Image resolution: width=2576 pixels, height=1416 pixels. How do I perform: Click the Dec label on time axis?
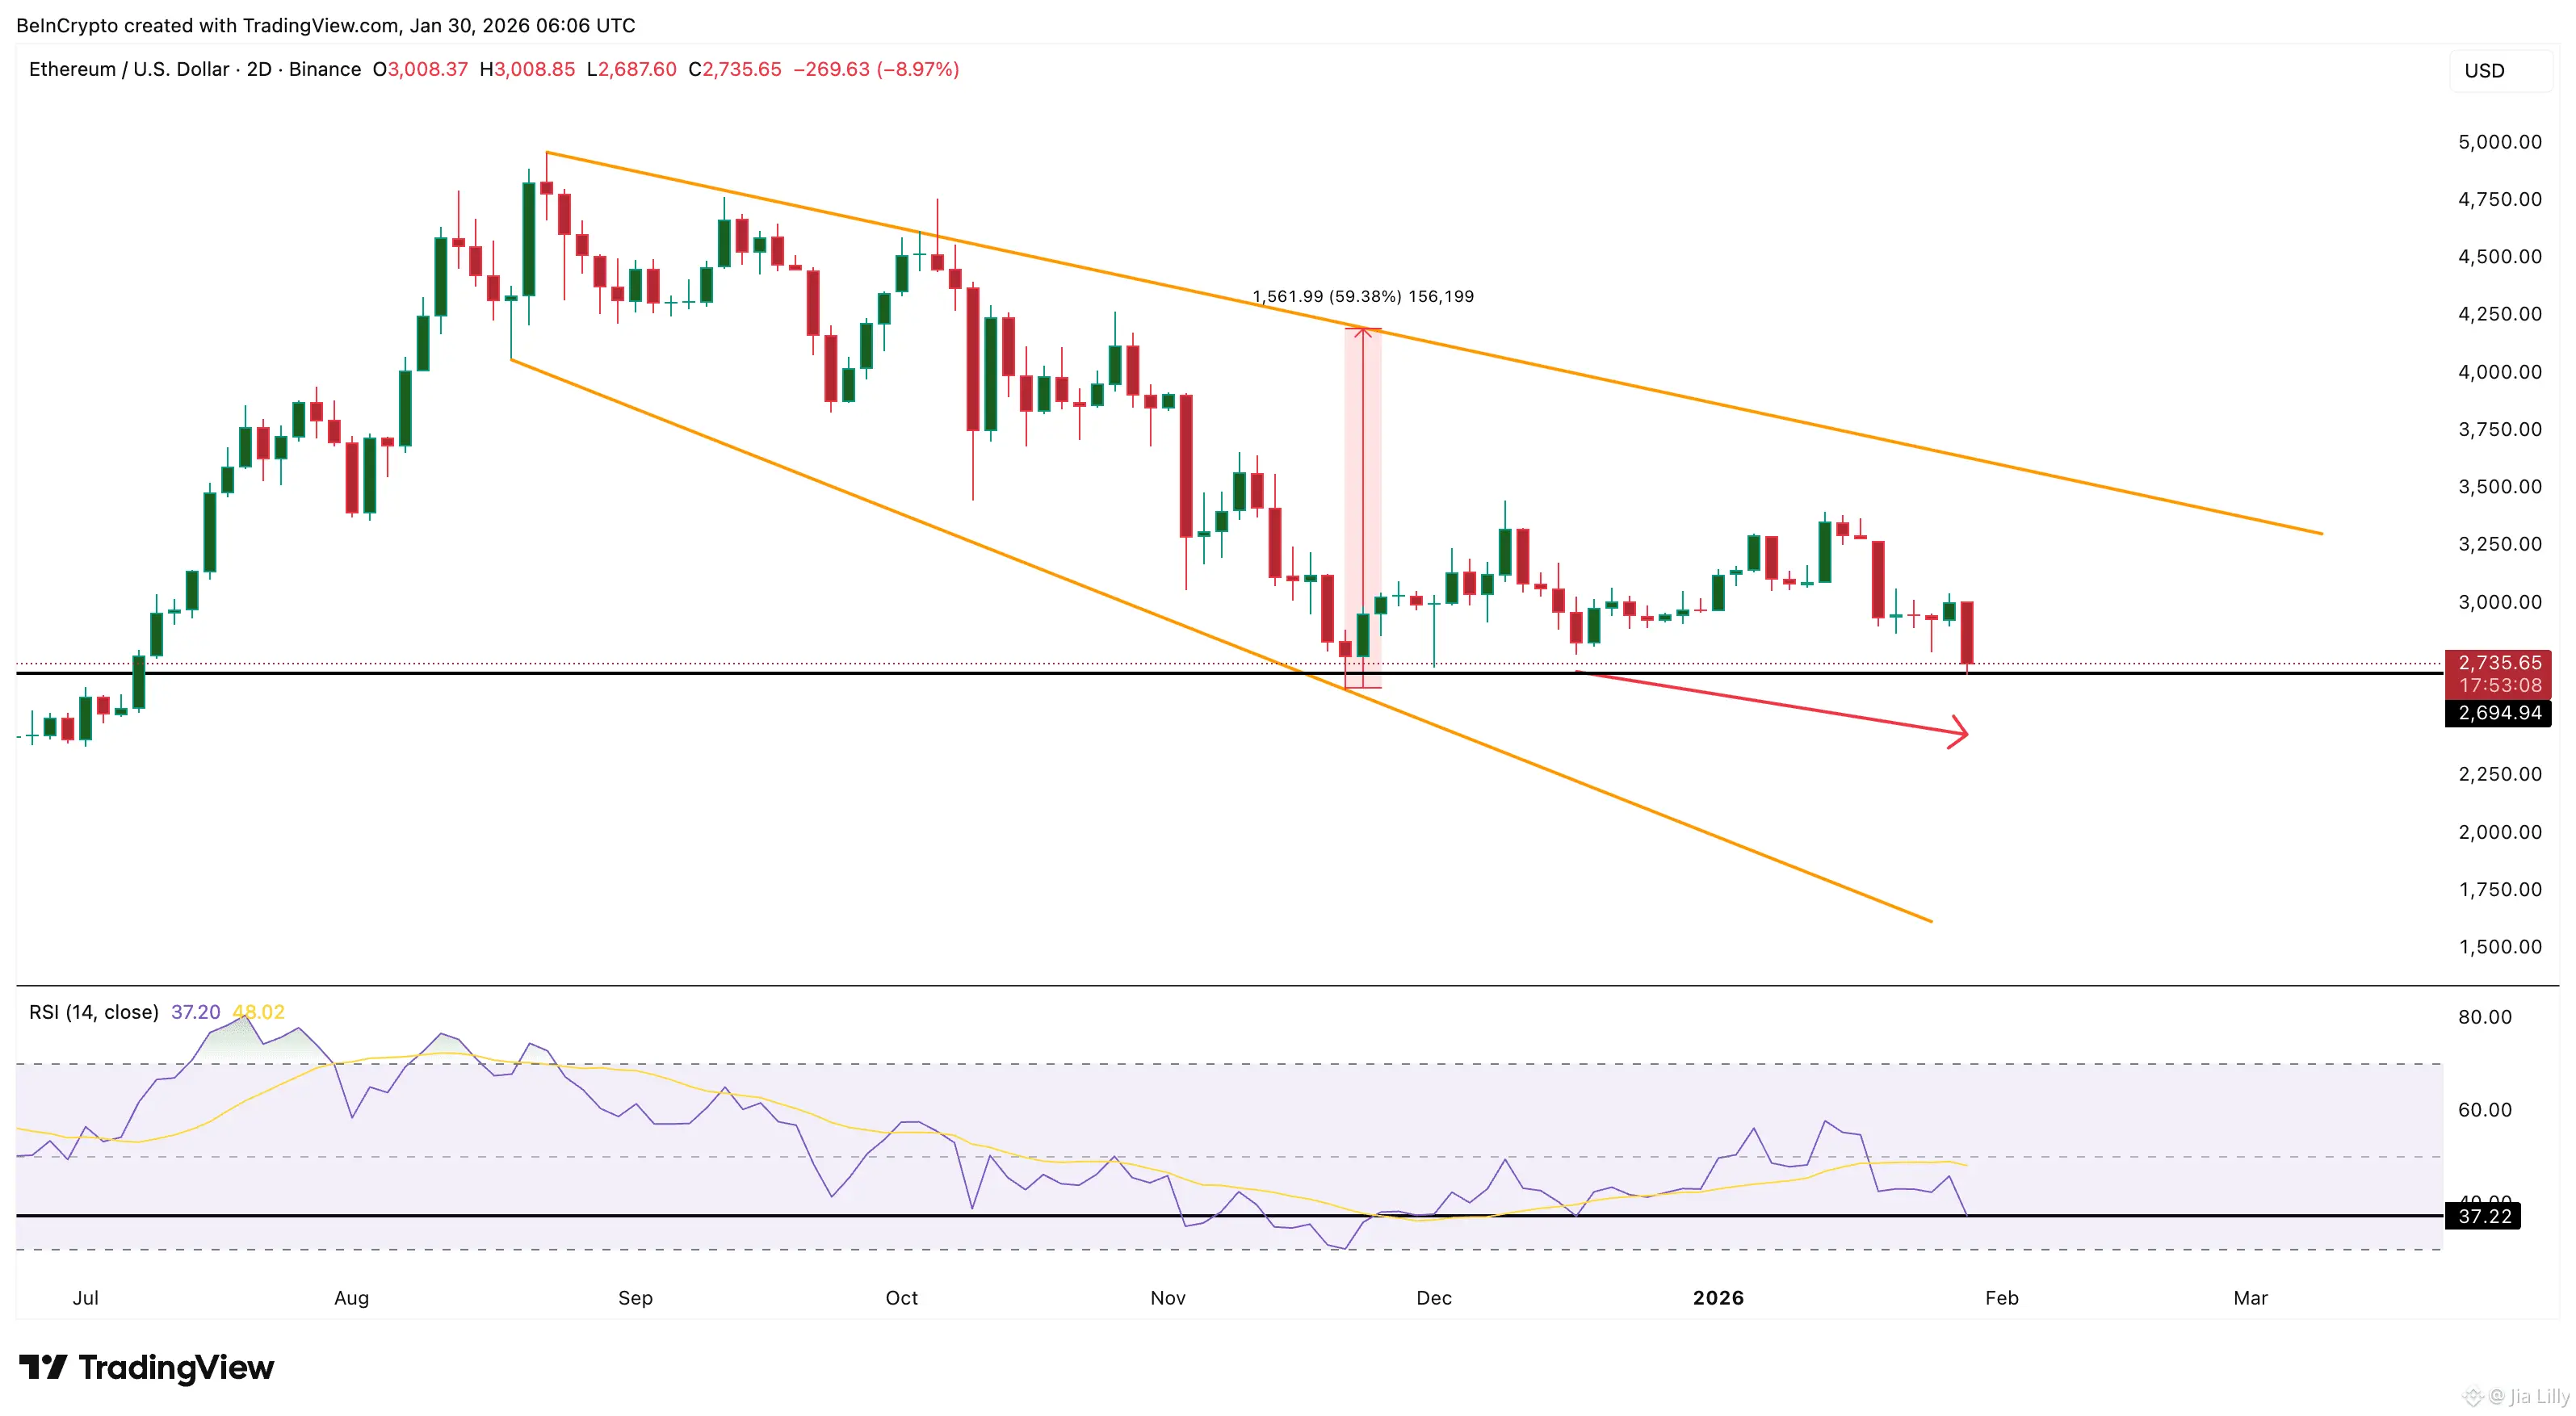pyautogui.click(x=1433, y=1298)
